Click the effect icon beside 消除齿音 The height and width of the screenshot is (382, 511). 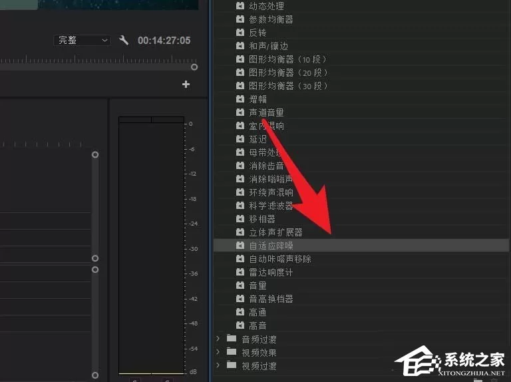tap(240, 166)
